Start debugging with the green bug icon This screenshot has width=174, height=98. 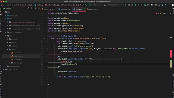coord(135,5)
